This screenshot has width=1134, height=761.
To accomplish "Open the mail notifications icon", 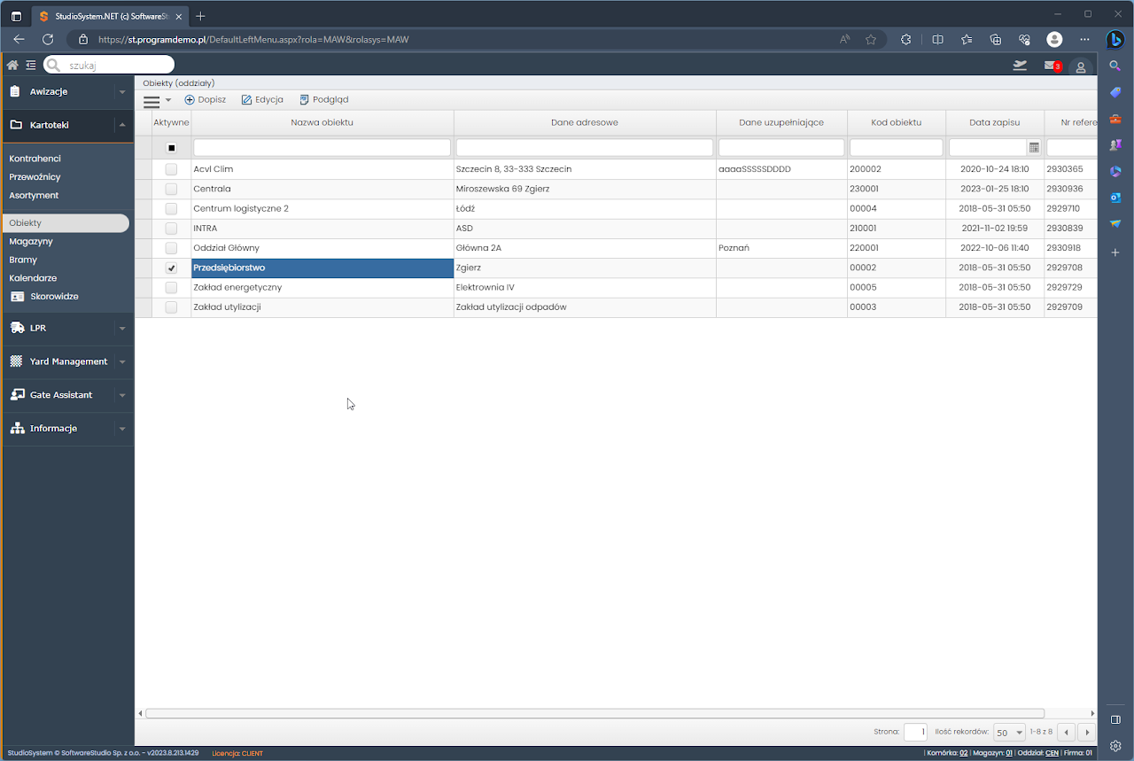I will (x=1051, y=66).
